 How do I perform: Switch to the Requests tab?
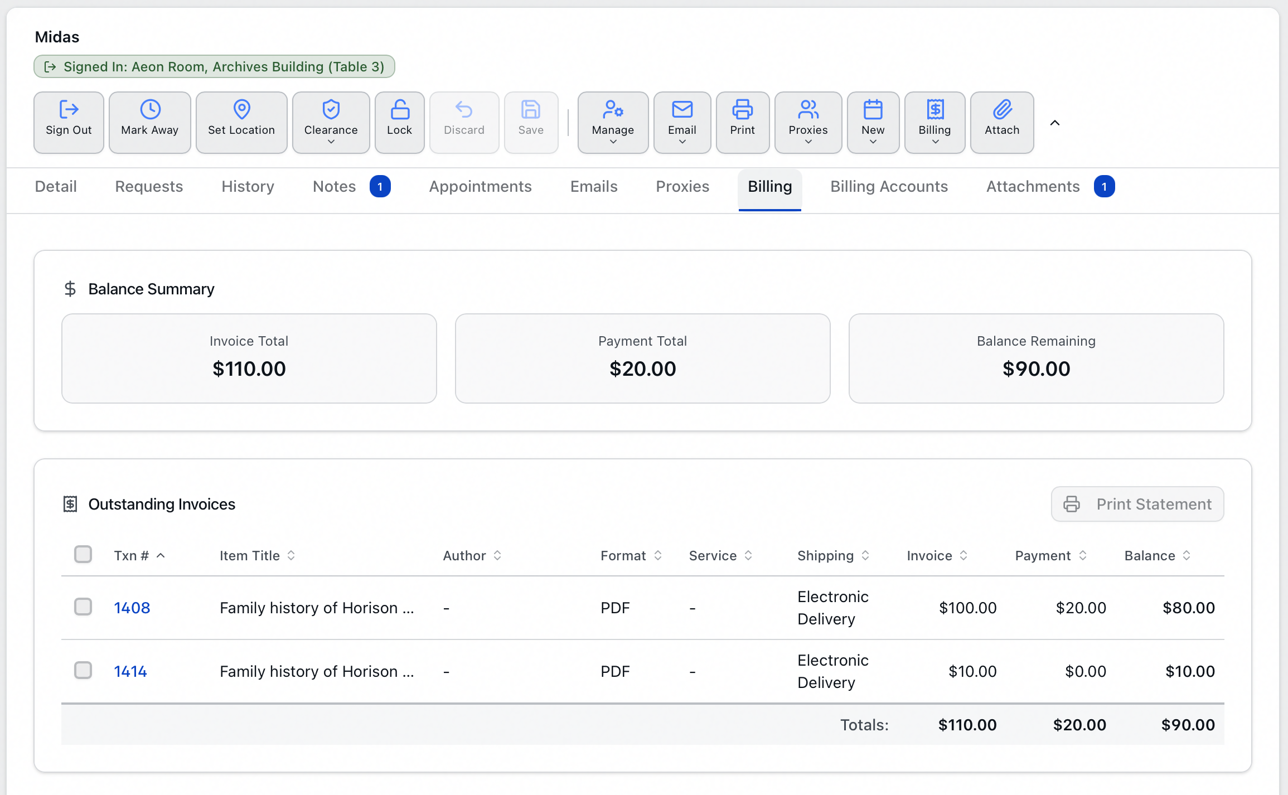coord(149,187)
